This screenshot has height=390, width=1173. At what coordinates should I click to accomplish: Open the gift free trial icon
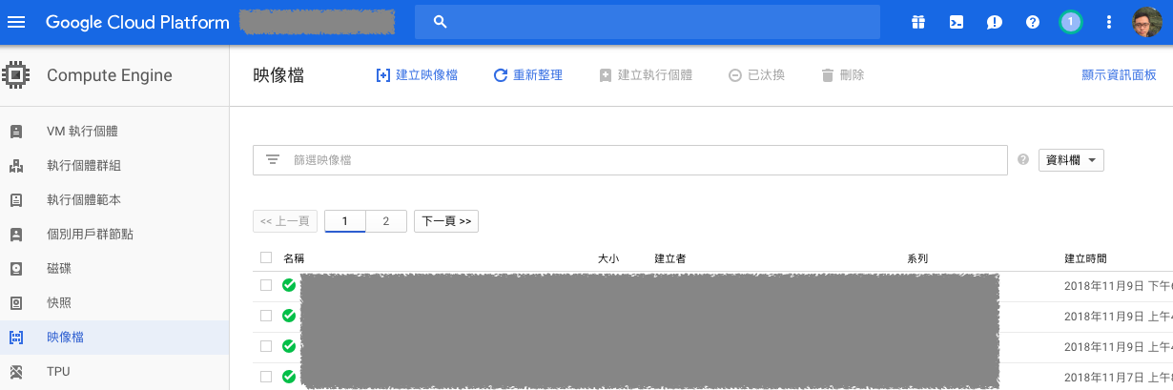click(x=917, y=22)
